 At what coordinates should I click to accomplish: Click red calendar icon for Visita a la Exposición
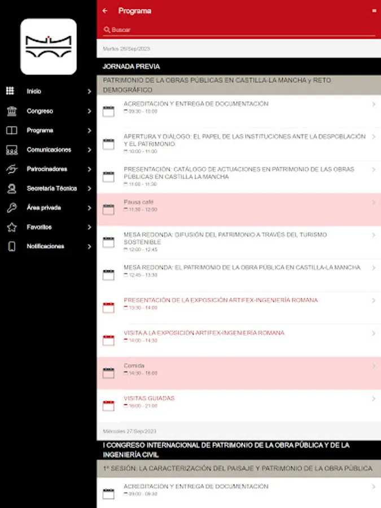(x=108, y=340)
